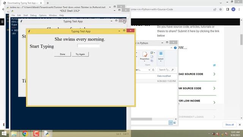Open the red Camtasia taskbar icon

point(36,134)
